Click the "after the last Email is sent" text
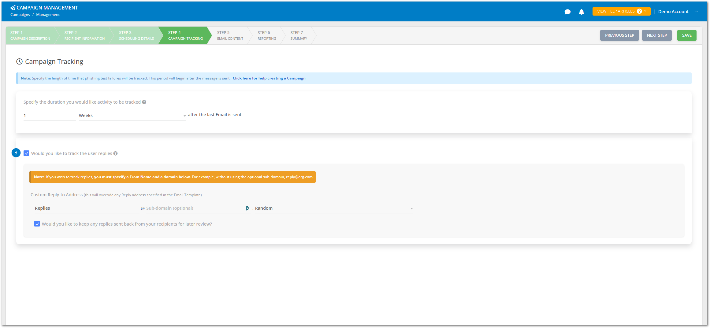Image resolution: width=710 pixels, height=328 pixels. click(x=214, y=115)
